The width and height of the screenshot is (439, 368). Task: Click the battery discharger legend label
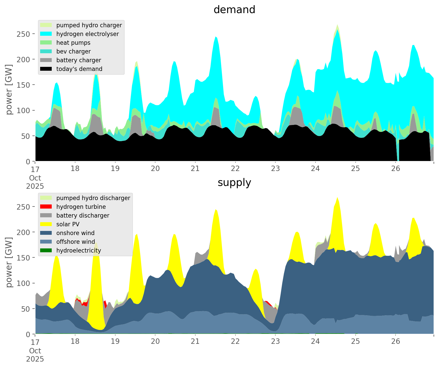point(83,216)
